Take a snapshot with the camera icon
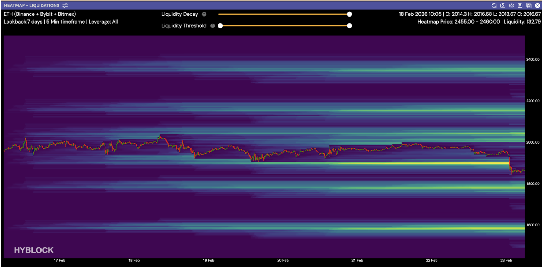Screen dimensions: 542x267 coord(503,5)
